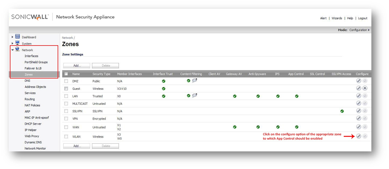Select all zones with header checkbox

(x=66, y=74)
